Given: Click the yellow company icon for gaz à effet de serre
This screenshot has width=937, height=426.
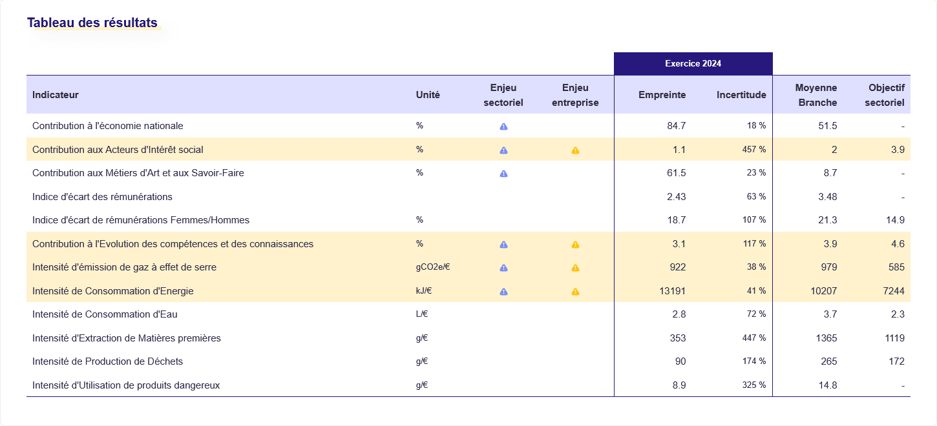Looking at the screenshot, I should (575, 268).
